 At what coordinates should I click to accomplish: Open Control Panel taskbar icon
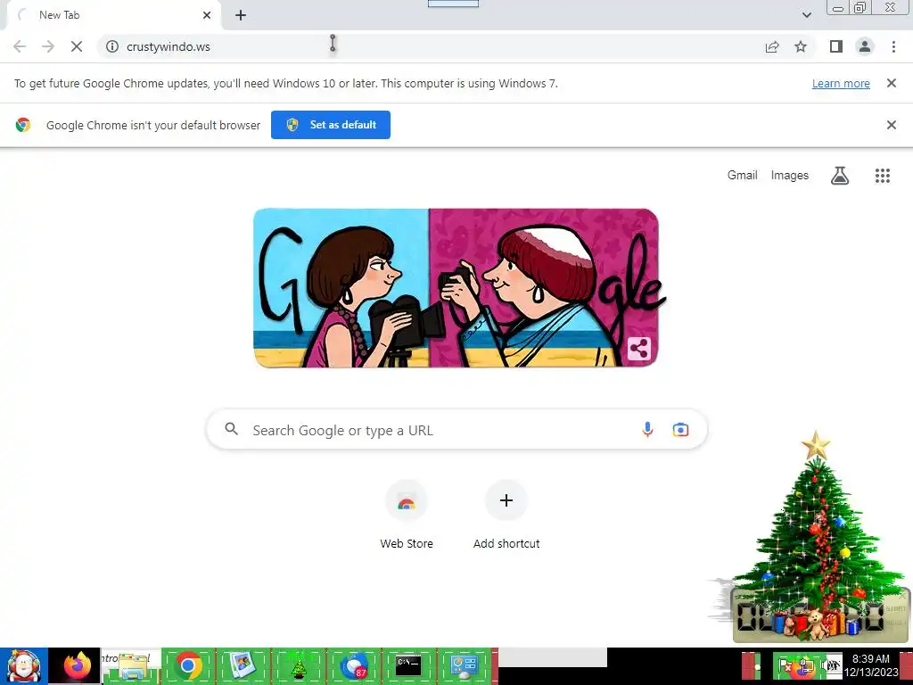pos(464,666)
